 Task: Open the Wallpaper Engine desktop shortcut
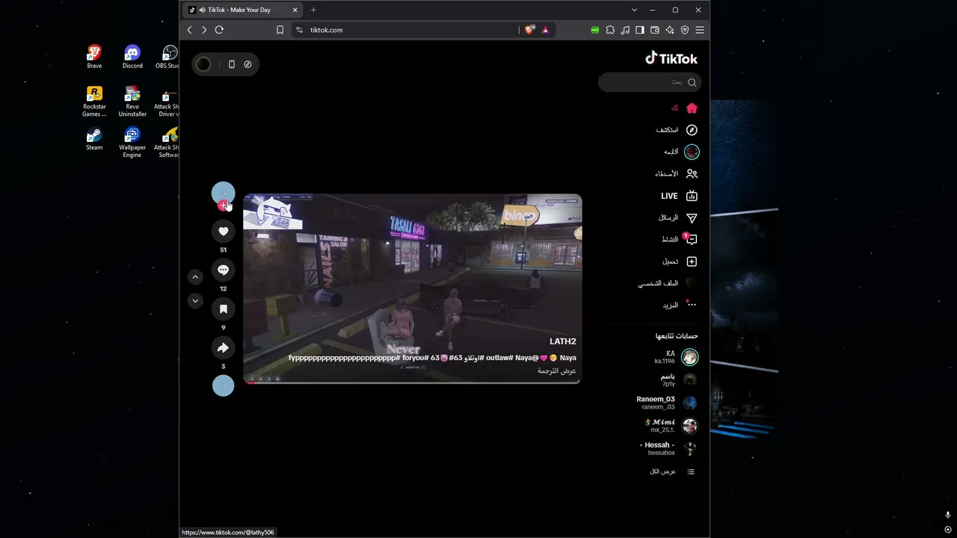[x=132, y=143]
